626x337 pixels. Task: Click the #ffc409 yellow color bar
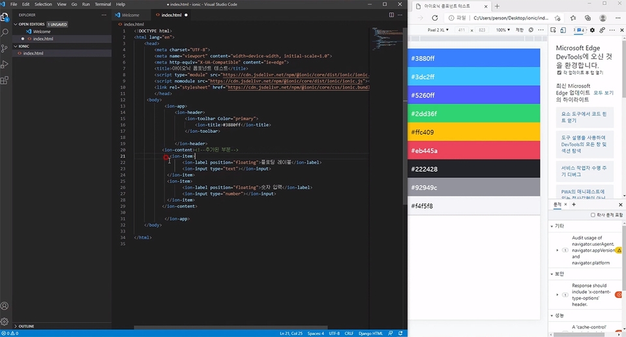pyautogui.click(x=474, y=132)
